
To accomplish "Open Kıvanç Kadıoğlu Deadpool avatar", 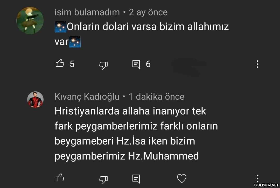I will [35, 99].
